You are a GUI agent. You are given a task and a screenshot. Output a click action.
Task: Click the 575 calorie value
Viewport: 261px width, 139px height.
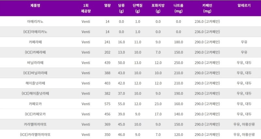[107, 104]
